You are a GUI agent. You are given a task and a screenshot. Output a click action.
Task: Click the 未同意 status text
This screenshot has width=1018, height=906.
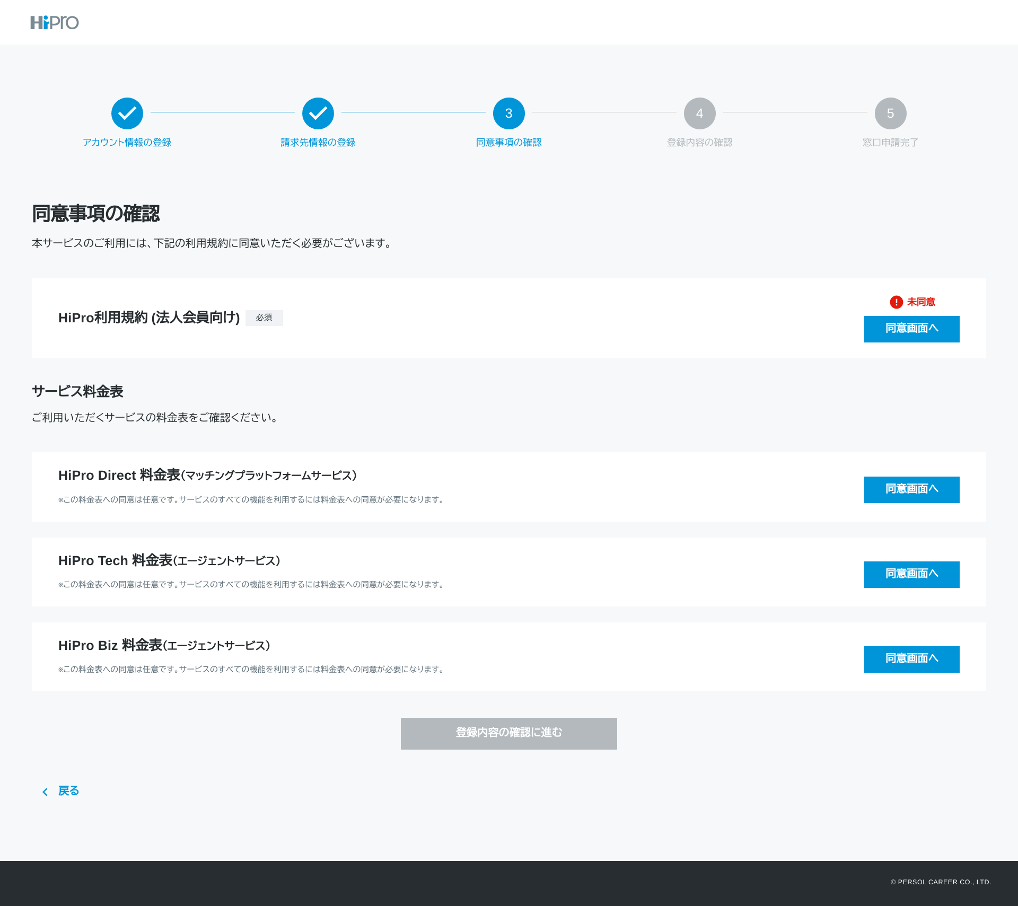pos(921,302)
